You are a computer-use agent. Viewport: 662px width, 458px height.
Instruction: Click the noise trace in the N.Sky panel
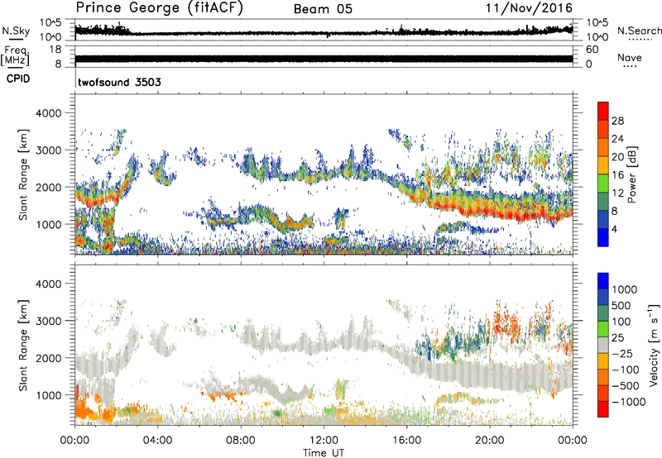tap(324, 32)
